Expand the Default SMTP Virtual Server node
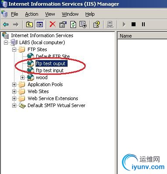Viewport: 167px width, 174px height. [14, 106]
